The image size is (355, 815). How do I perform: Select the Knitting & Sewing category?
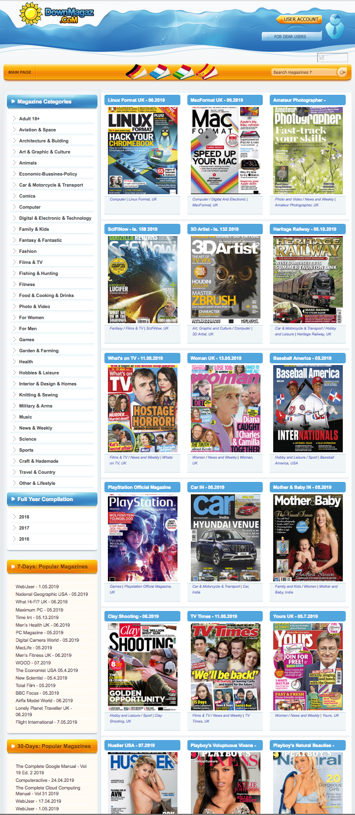38,395
